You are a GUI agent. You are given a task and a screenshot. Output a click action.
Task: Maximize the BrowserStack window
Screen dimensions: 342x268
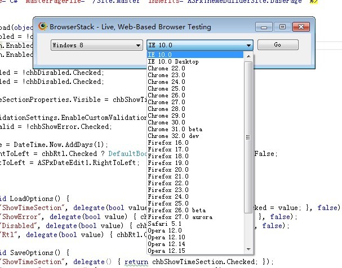point(282,27)
